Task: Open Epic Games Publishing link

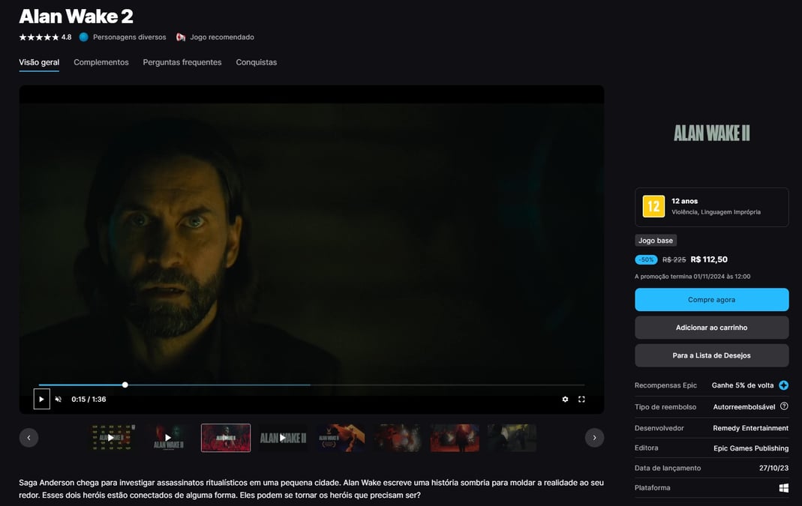Action: tap(751, 448)
